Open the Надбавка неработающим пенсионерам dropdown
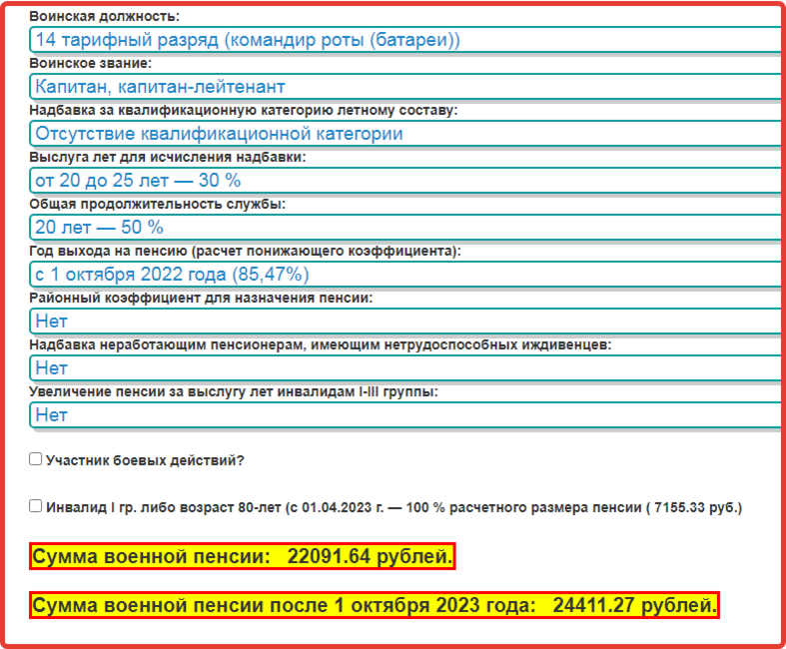 point(405,367)
